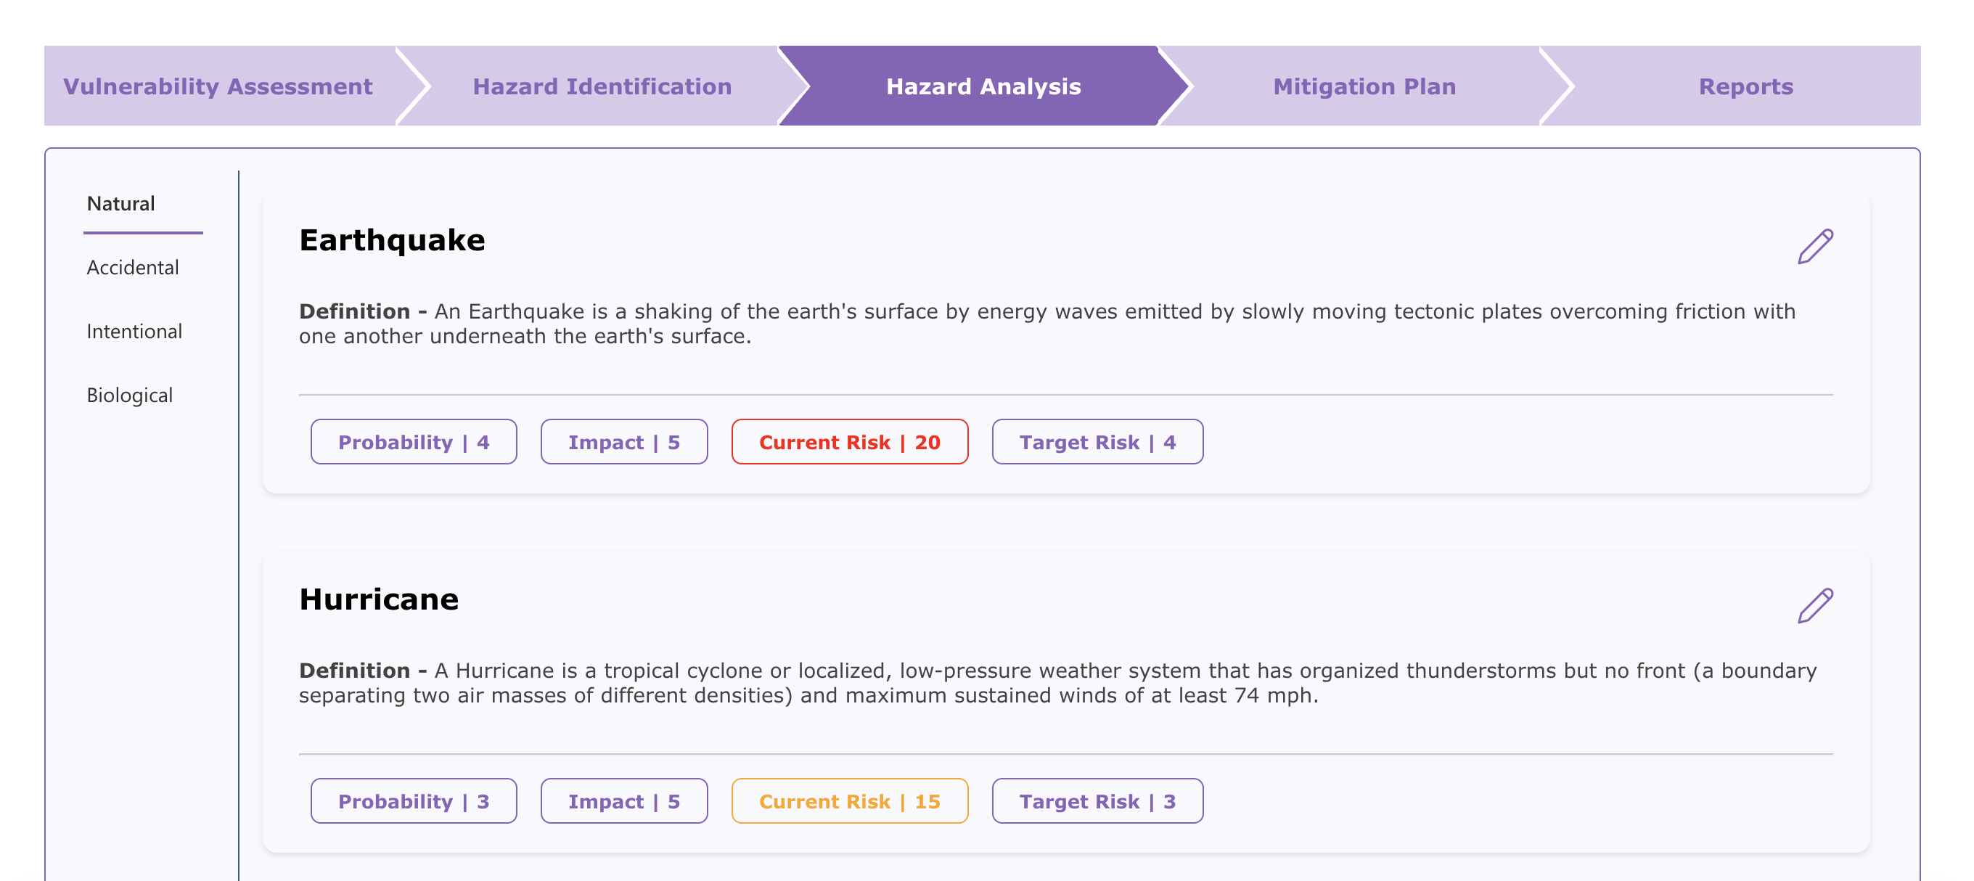1974x881 pixels.
Task: Select the red Current Risk 20 badge
Action: (849, 442)
